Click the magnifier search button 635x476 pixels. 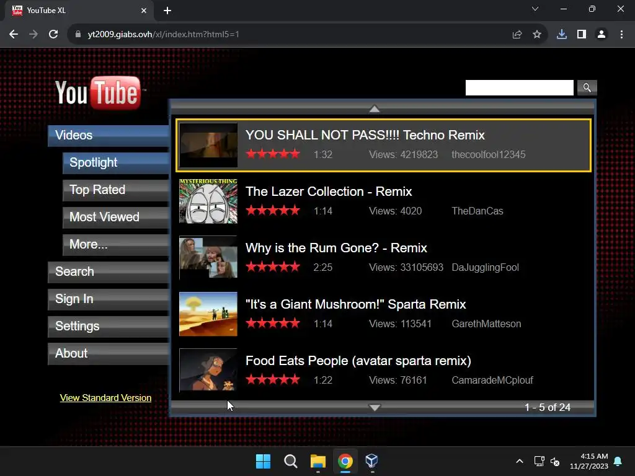[587, 87]
